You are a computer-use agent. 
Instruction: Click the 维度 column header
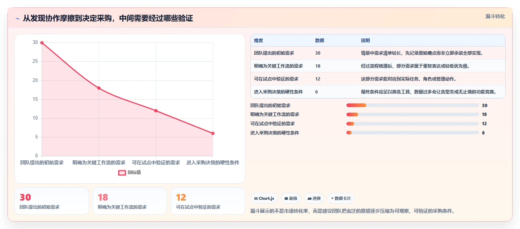[259, 41]
